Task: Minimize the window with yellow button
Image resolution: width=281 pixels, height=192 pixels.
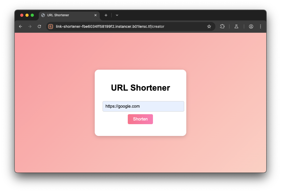Action: pyautogui.click(x=27, y=15)
